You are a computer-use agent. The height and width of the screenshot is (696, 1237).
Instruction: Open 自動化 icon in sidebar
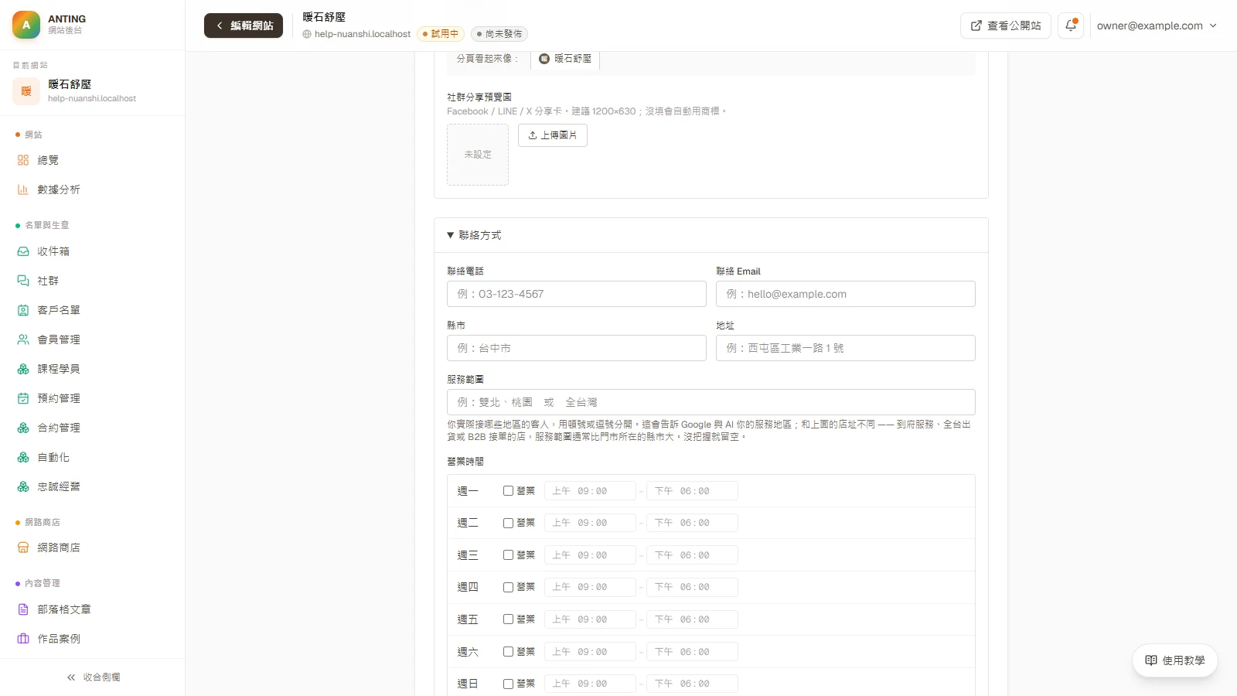coord(23,457)
